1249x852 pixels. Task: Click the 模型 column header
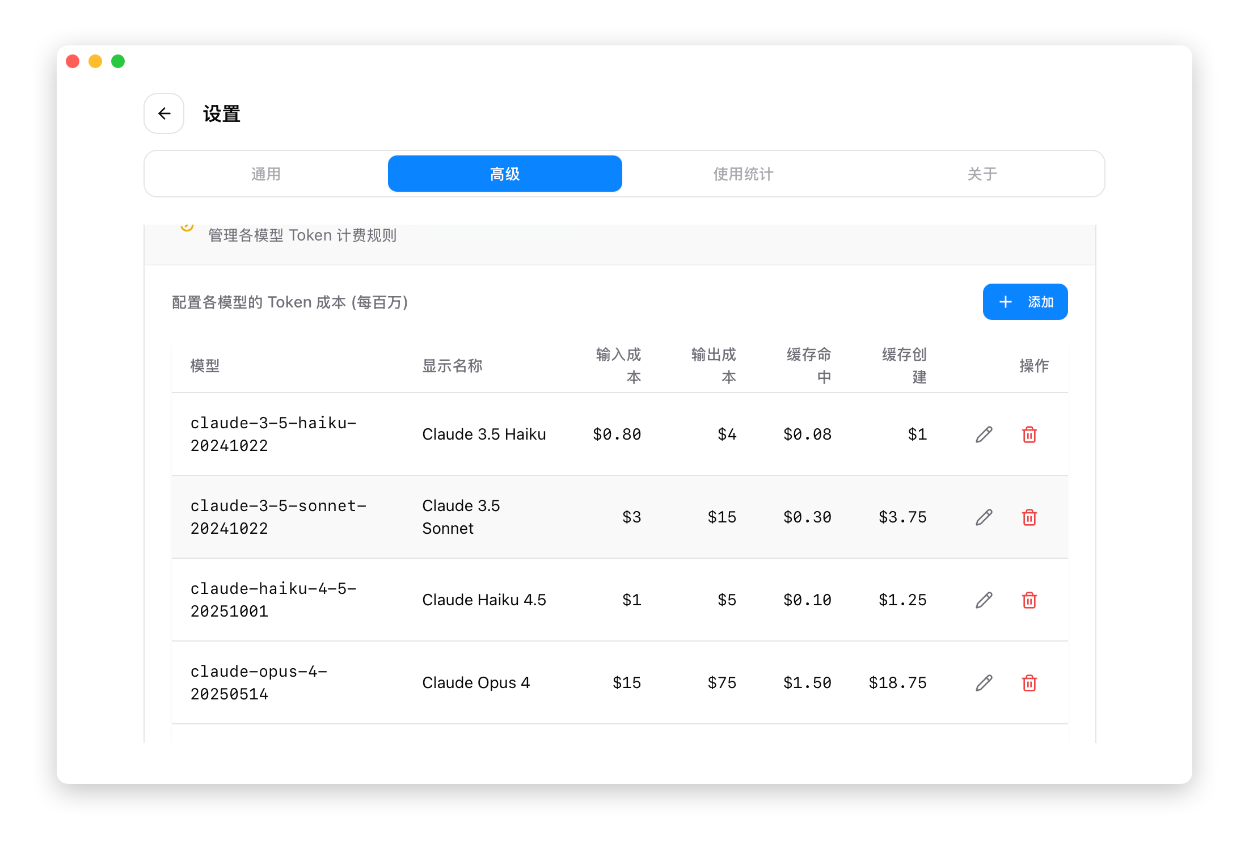pos(205,366)
